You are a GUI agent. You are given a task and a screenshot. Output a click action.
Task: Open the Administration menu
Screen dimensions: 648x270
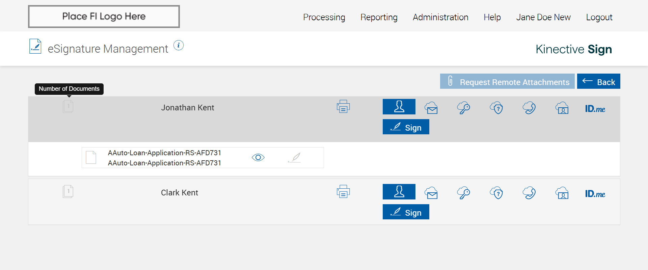(x=440, y=17)
